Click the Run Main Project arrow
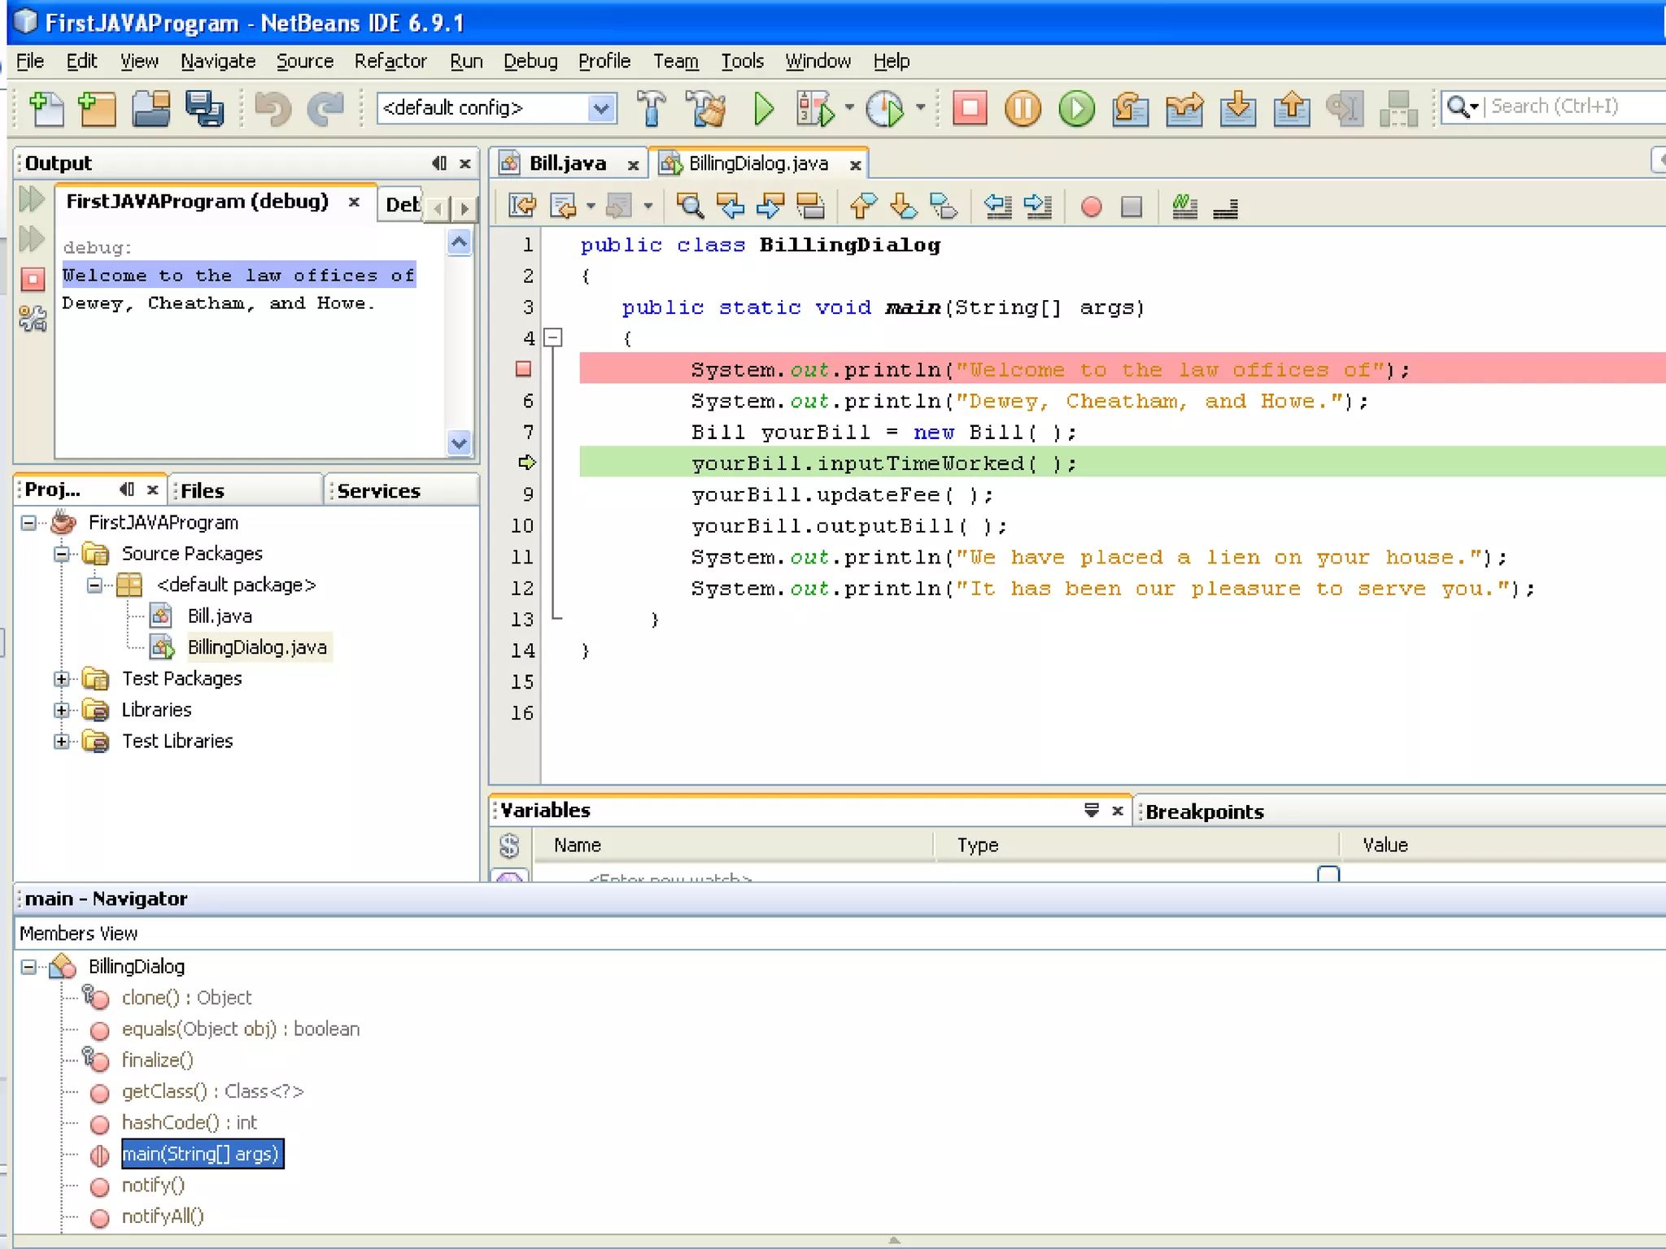This screenshot has width=1666, height=1249. coord(763,108)
